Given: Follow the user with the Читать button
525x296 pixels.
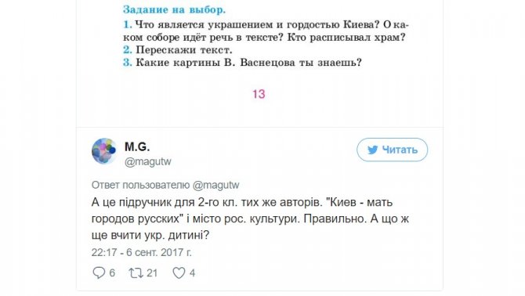Looking at the screenshot, I should pyautogui.click(x=392, y=150).
